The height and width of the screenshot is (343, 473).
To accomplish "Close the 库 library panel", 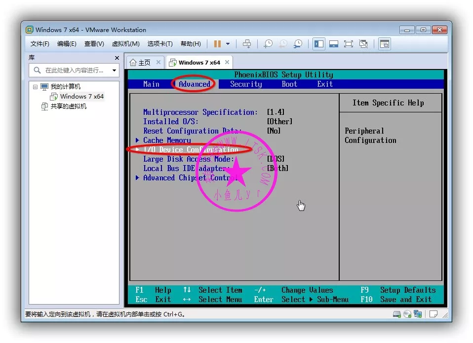I will click(x=117, y=58).
